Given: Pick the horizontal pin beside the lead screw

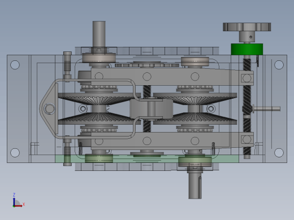Looking at the screenshot, I should tap(266, 109).
